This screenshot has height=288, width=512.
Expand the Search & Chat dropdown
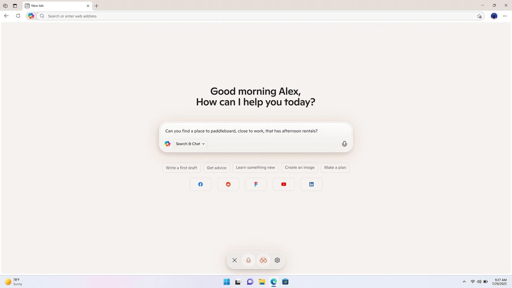pyautogui.click(x=190, y=144)
